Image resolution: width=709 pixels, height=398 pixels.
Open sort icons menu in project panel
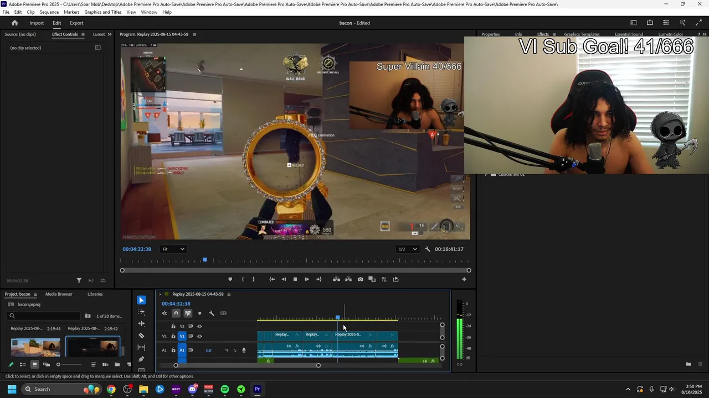pyautogui.click(x=94, y=364)
